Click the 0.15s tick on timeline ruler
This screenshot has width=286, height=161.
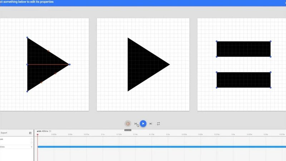tap(135, 135)
